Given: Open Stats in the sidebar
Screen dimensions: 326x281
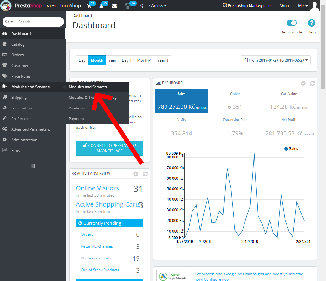Looking at the screenshot, I should 33,150.
